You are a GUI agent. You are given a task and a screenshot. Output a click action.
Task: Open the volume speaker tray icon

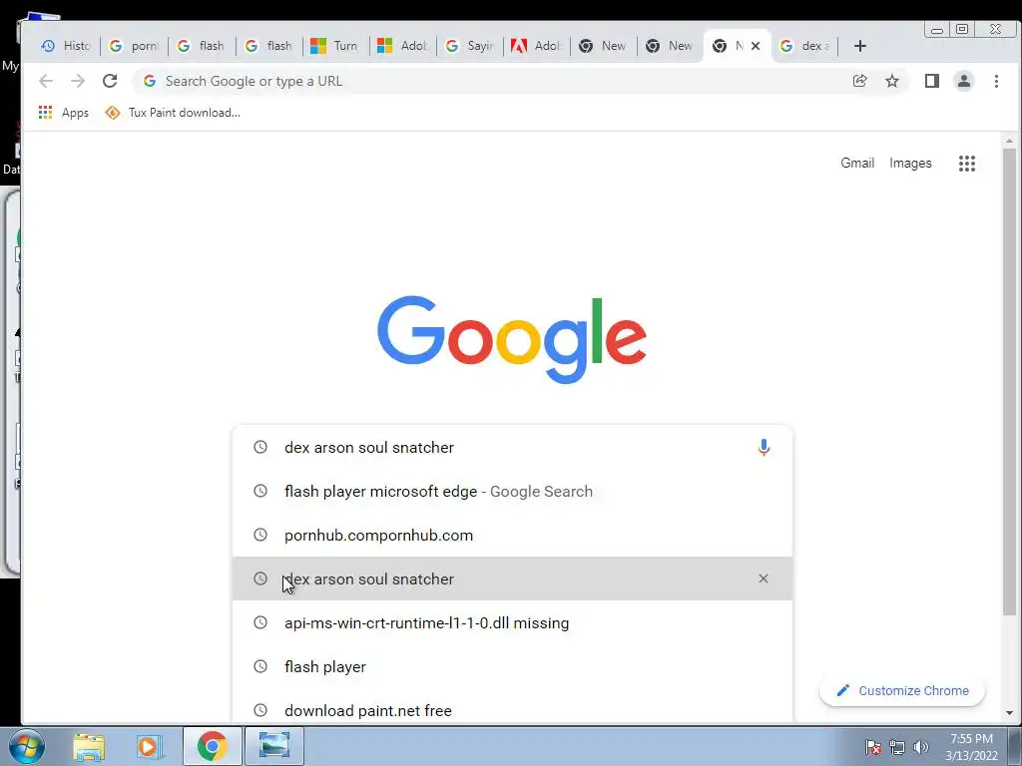coord(921,747)
